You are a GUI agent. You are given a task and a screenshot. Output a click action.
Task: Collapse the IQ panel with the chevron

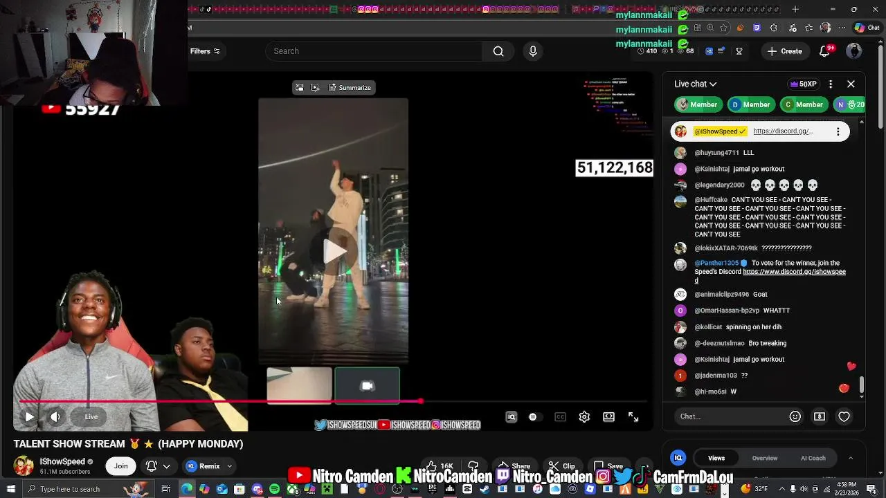pos(851,458)
